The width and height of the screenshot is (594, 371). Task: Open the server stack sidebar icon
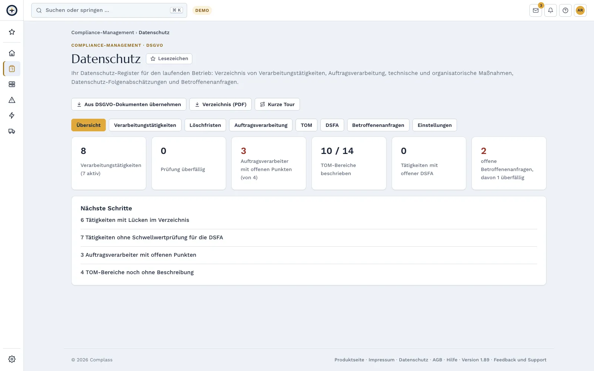tap(12, 84)
